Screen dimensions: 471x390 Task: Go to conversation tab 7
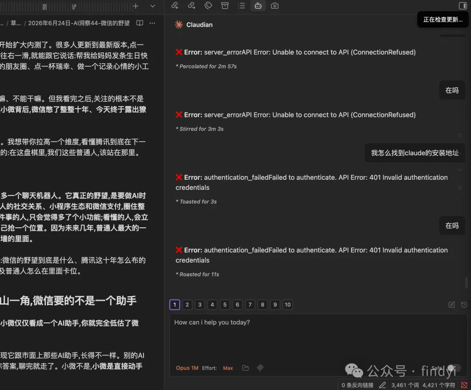(250, 304)
